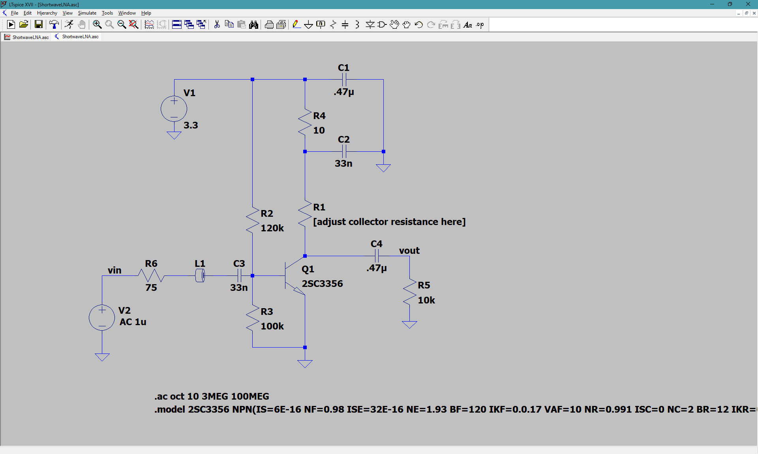Tile windows horizontally icon

pos(177,25)
